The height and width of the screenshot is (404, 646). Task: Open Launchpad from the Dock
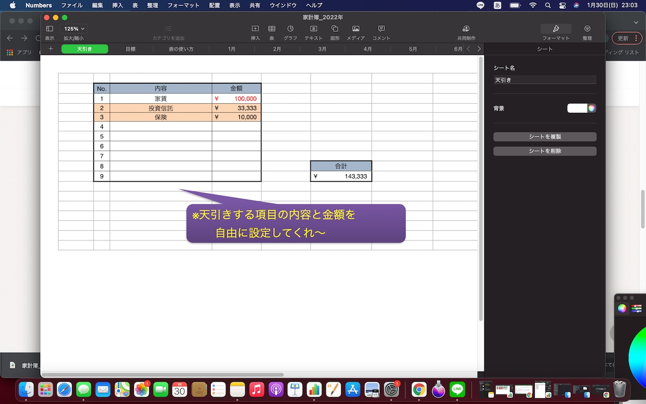(46, 390)
